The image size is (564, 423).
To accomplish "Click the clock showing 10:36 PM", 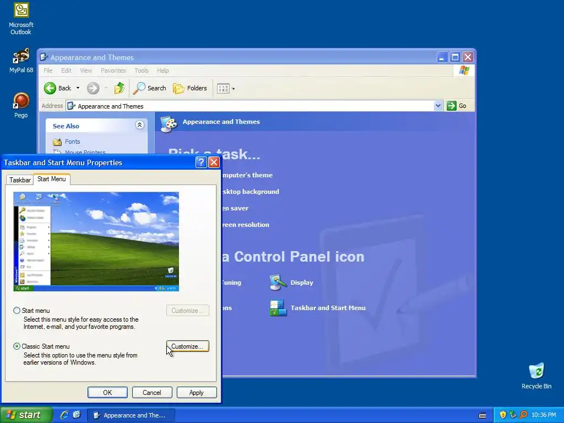I will pos(544,415).
